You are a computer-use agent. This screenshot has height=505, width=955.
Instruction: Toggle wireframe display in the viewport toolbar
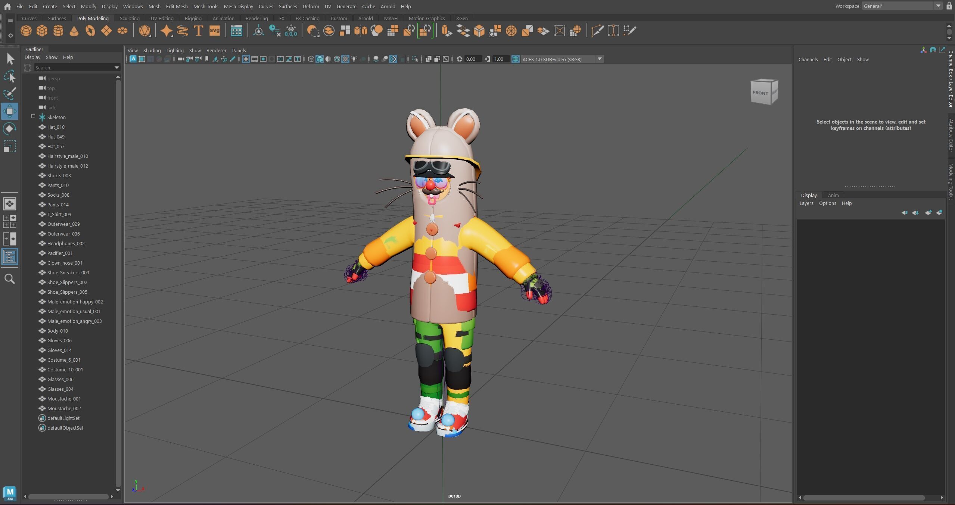311,59
